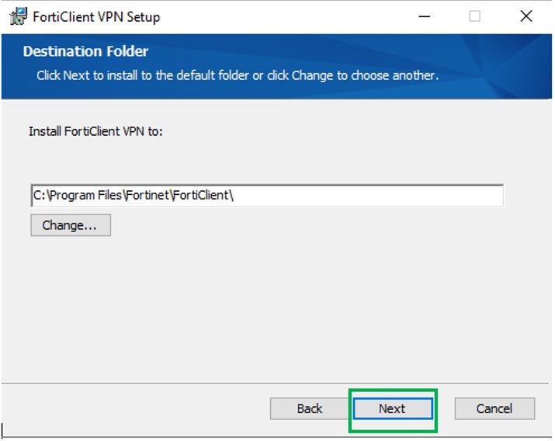The height and width of the screenshot is (441, 555).
Task: Close the FortiClient VPN Setup dialog
Action: tap(526, 16)
